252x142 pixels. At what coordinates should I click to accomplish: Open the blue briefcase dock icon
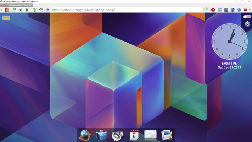coord(101,135)
